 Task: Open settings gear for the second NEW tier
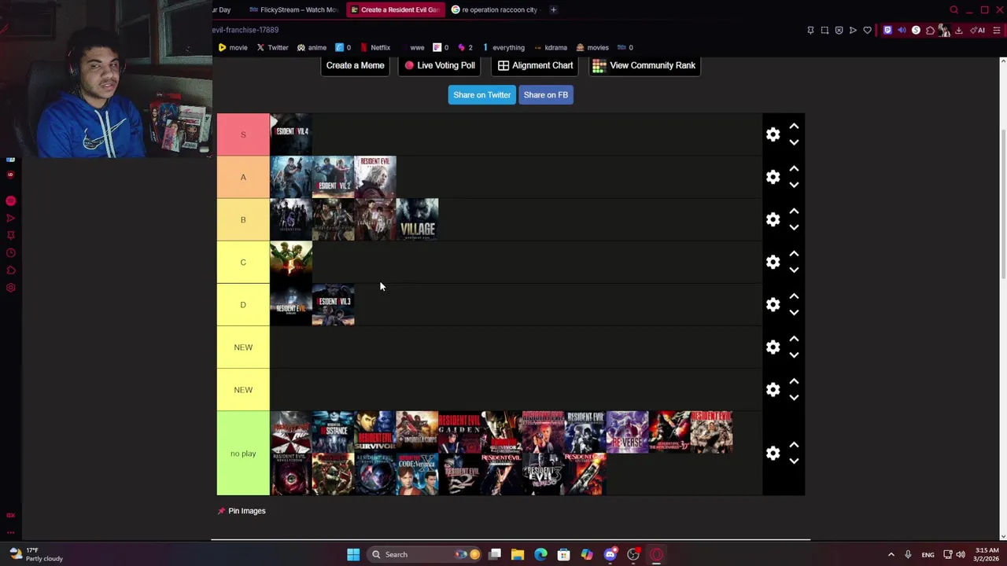(773, 389)
